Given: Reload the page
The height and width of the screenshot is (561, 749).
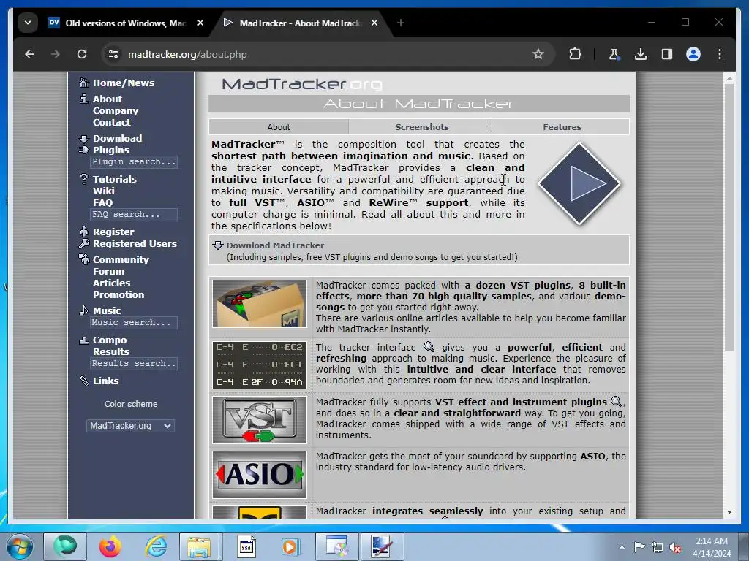Looking at the screenshot, I should coord(82,54).
